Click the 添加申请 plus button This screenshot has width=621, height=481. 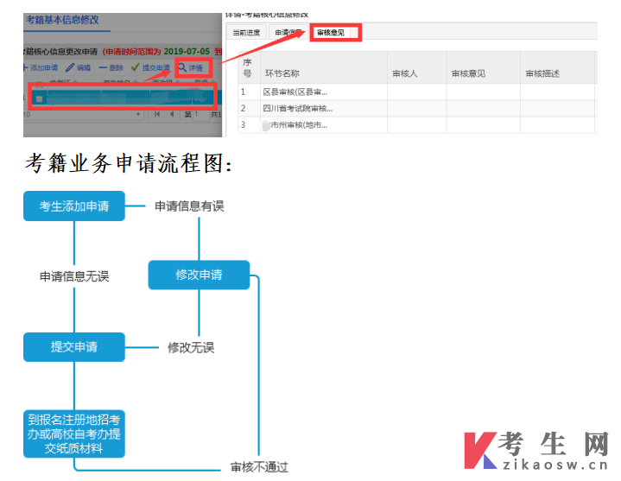[x=41, y=67]
